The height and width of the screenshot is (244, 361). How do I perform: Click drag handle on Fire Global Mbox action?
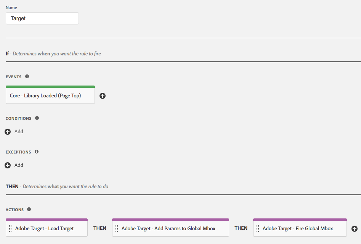click(258, 228)
